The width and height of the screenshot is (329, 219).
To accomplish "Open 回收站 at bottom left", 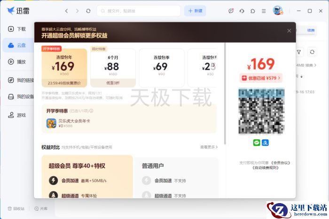I will pyautogui.click(x=16, y=209).
